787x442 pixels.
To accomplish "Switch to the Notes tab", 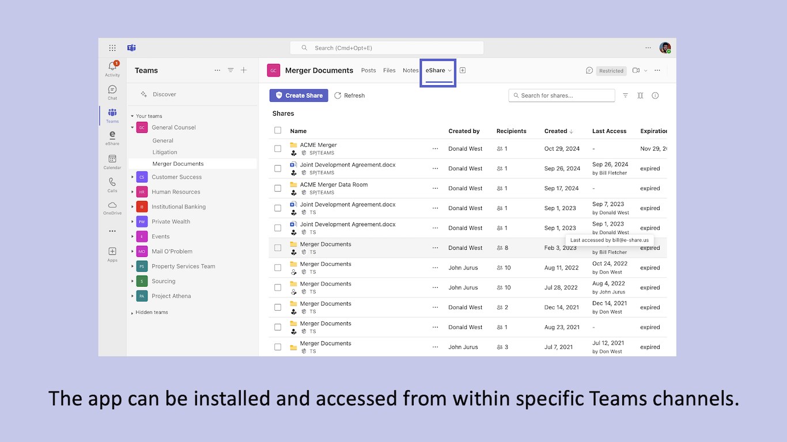I will click(x=411, y=70).
